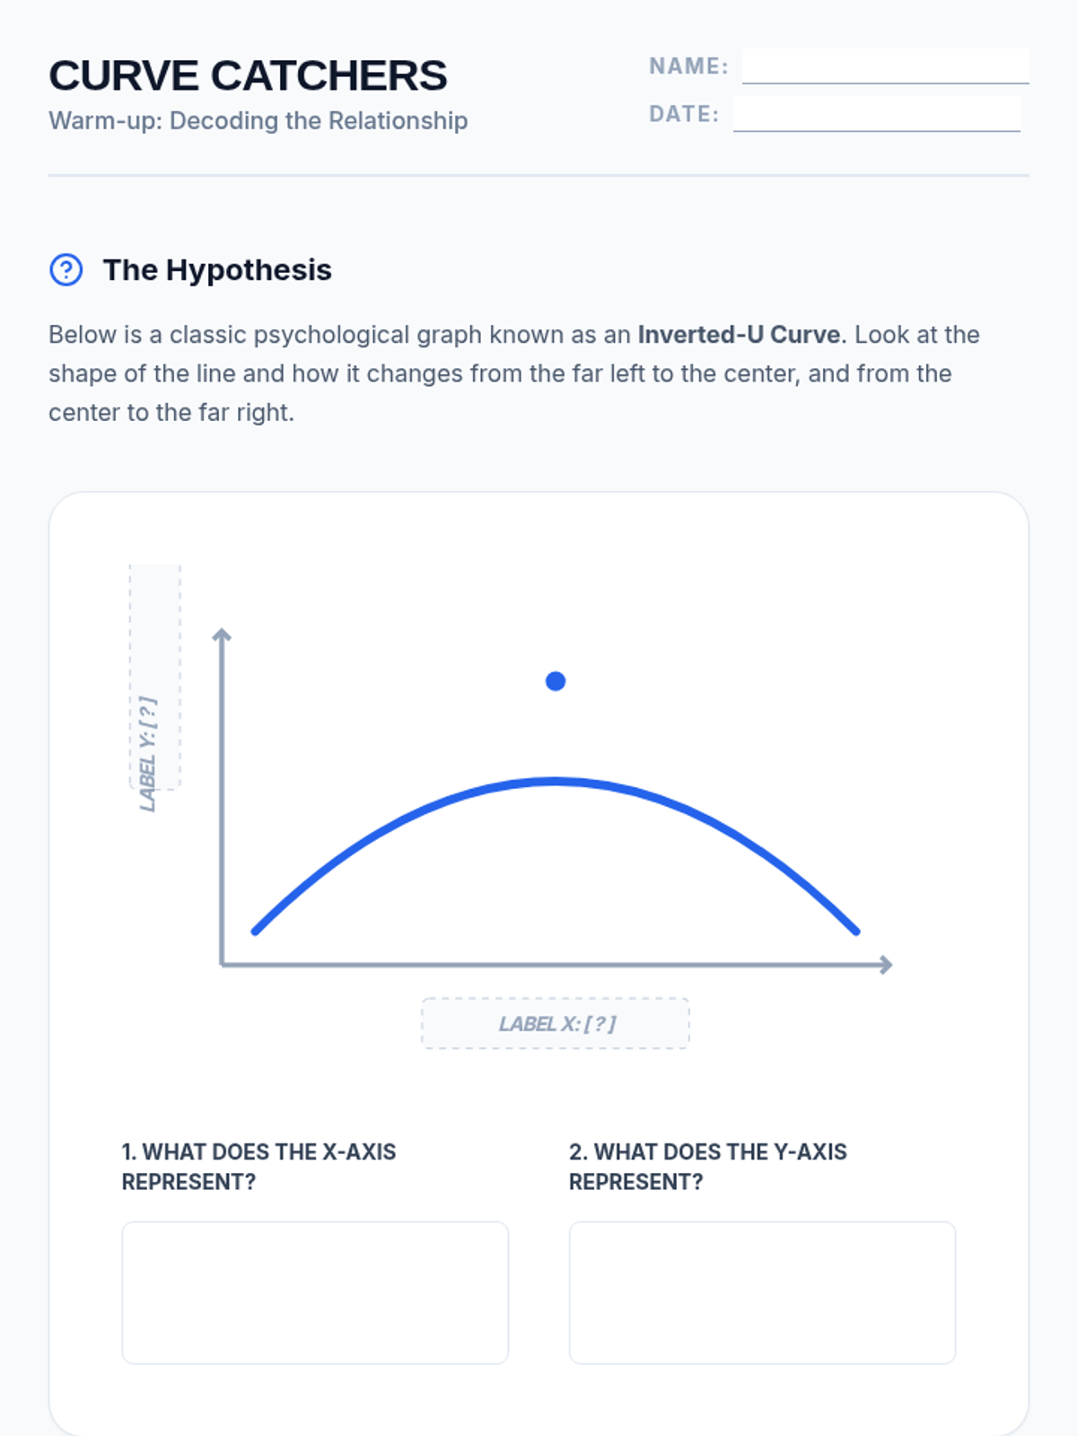Viewport: 1077px width, 1436px height.
Task: Click the blue dot above the curve peak
Action: pos(556,682)
